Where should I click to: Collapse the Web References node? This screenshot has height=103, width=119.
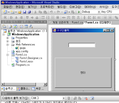[8, 45]
